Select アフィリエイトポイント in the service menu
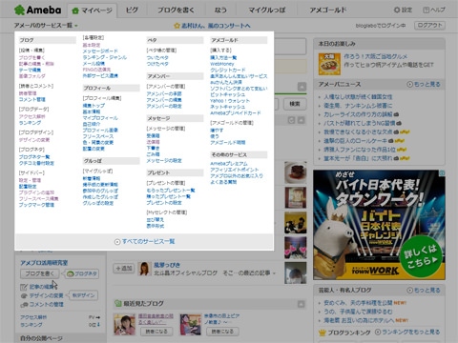This screenshot has height=343, width=458. [235, 170]
